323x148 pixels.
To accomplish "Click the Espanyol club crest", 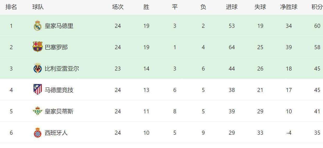I will (37, 133).
